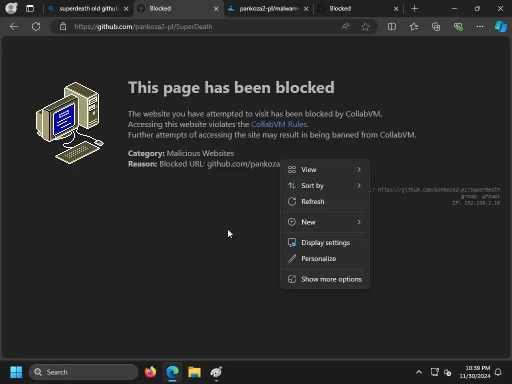
Task: Open a new tab with the plus button
Action: 414,8
